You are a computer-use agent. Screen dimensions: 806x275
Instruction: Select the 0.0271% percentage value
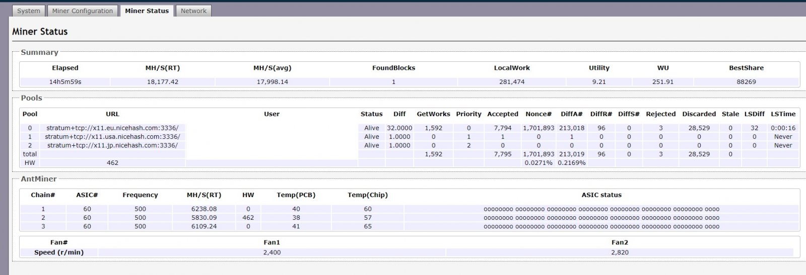[x=539, y=162]
